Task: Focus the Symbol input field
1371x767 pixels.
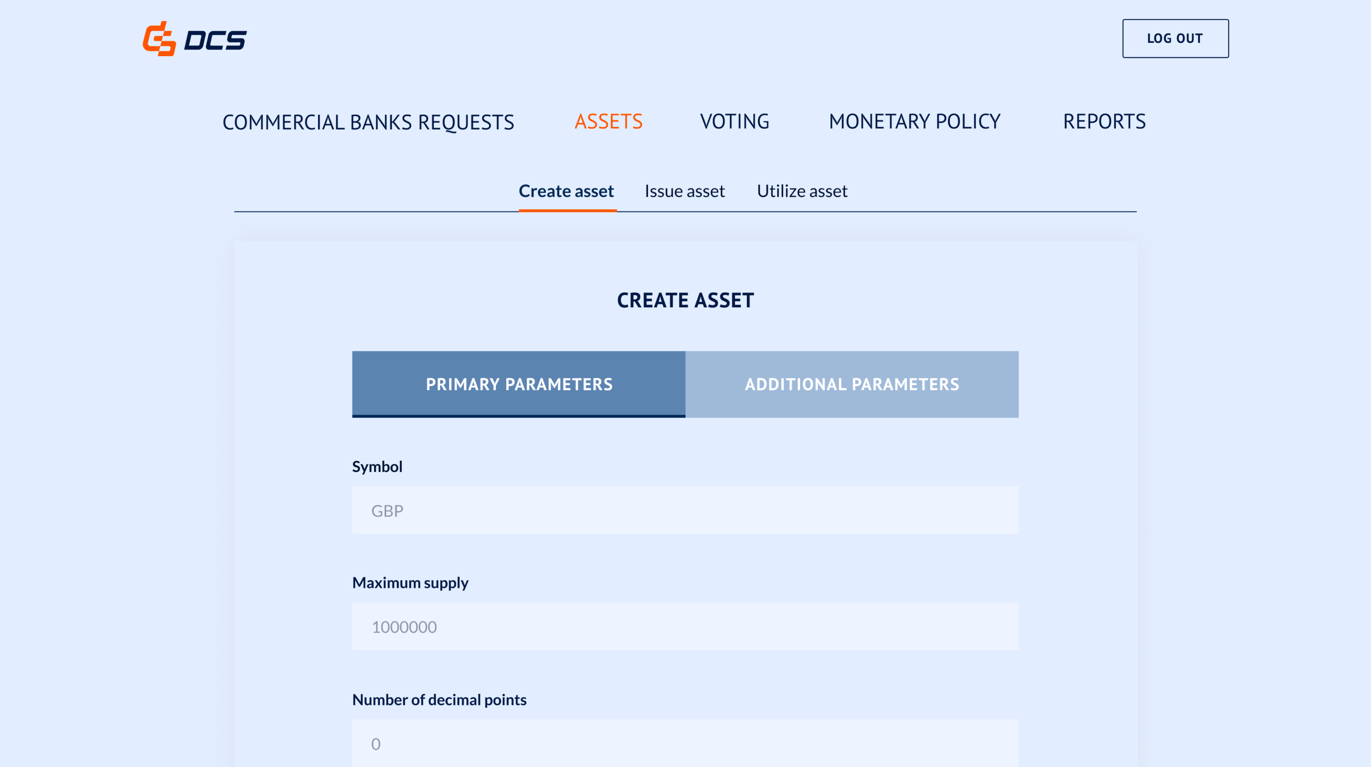Action: click(x=685, y=510)
